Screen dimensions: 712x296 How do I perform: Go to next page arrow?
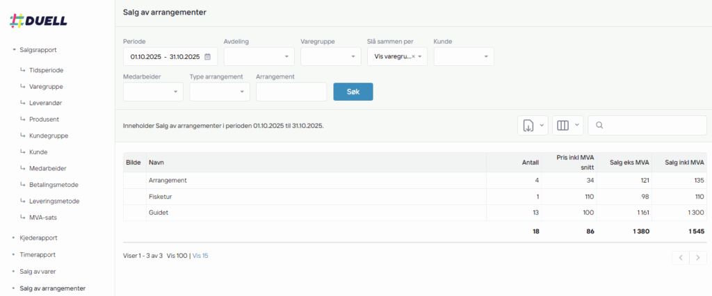(698, 258)
